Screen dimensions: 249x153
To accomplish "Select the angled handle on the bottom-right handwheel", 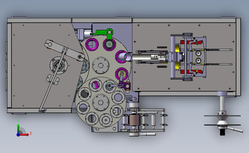I will click(235, 130).
